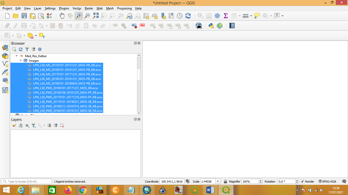Open the Scale dropdown arrow
Viewport: 348px width, 195px height.
[x=218, y=182]
